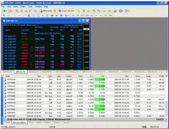Screen dimensions: 169x129
Task: Switch to line chart display
Action: (x=88, y=11)
